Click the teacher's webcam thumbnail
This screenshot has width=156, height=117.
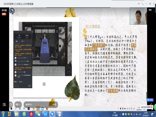(x=138, y=16)
